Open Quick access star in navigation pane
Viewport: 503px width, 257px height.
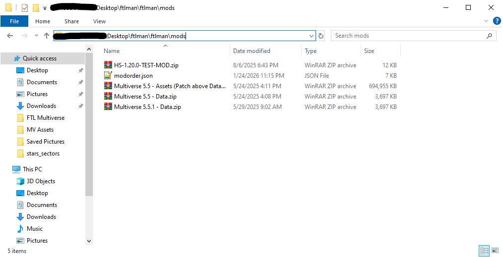17,58
